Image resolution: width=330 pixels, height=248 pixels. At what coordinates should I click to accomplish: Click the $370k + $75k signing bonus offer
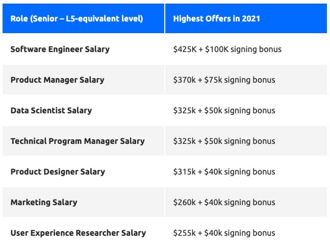[224, 80]
